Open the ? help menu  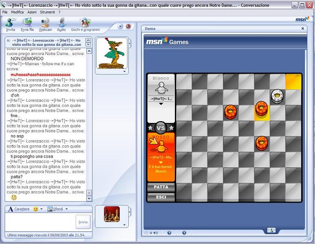tap(59, 12)
